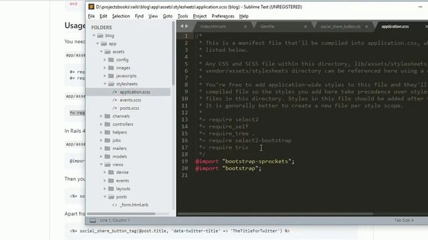Click the "bootstrap-sprockets" import string

tap(257, 161)
